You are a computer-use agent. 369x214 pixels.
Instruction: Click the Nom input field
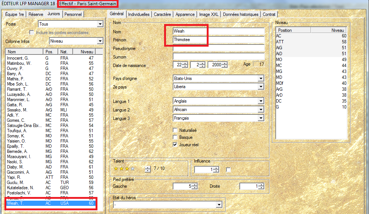click(x=219, y=31)
